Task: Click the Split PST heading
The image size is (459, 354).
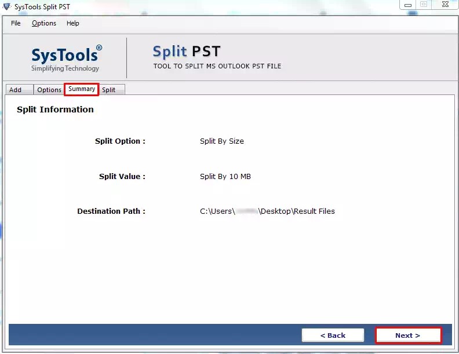Action: (x=187, y=52)
